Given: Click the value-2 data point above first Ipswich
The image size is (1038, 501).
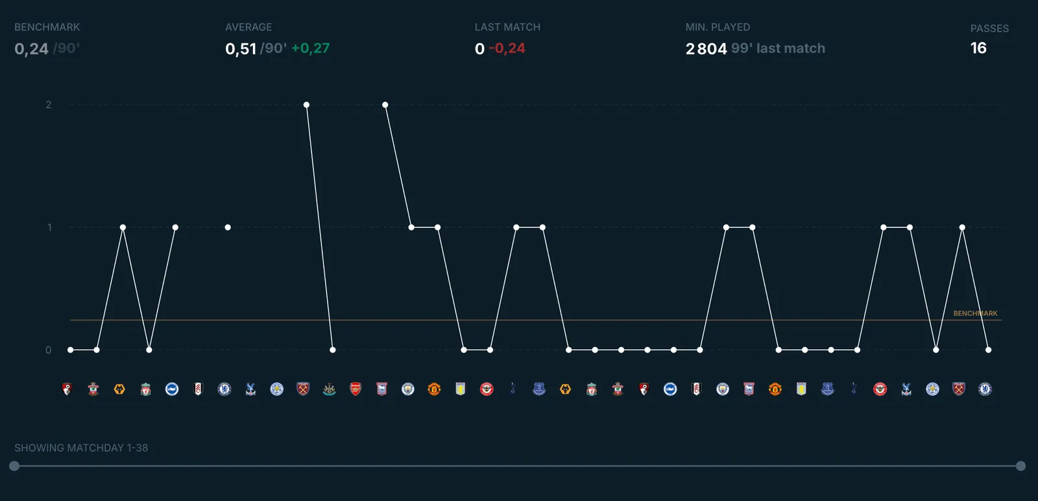Looking at the screenshot, I should tap(385, 104).
